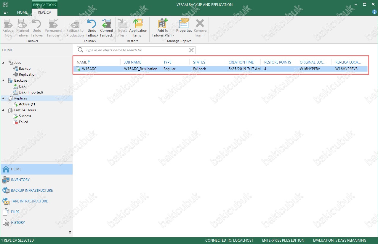Click the magnifier search icon
The width and height of the screenshot is (378, 244).
pos(80,50)
